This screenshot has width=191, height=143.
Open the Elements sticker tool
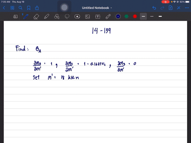tap(77, 17)
